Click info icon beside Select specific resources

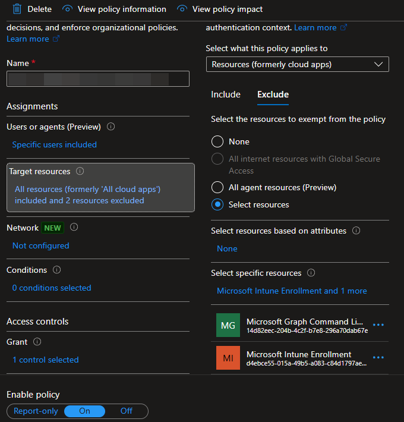[x=311, y=273]
